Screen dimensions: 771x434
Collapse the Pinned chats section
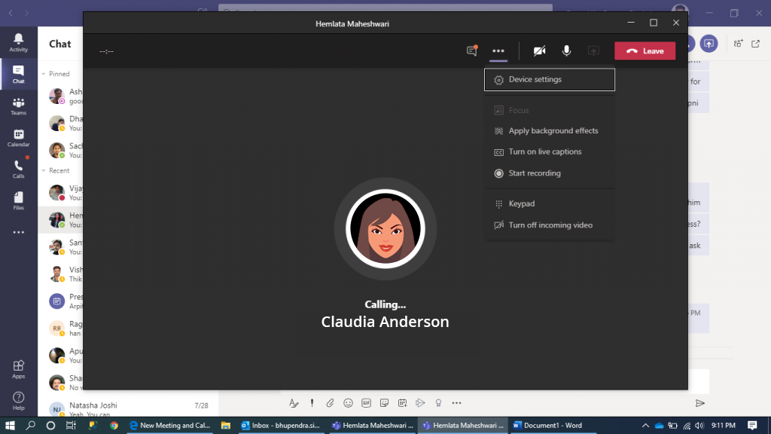(x=43, y=74)
